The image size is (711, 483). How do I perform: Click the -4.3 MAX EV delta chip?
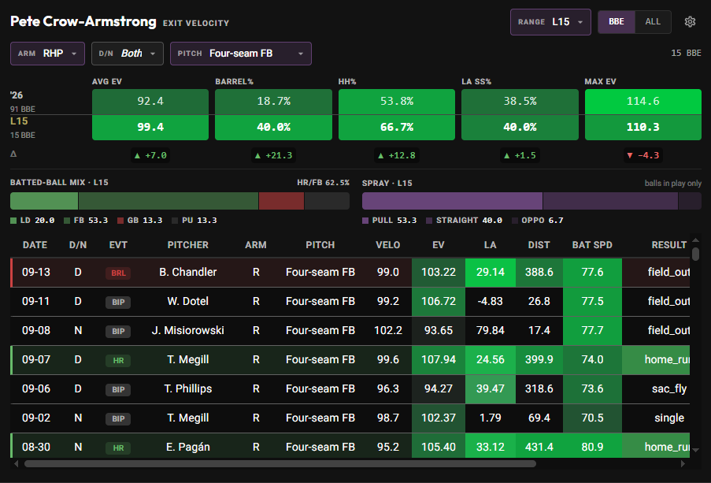click(643, 156)
